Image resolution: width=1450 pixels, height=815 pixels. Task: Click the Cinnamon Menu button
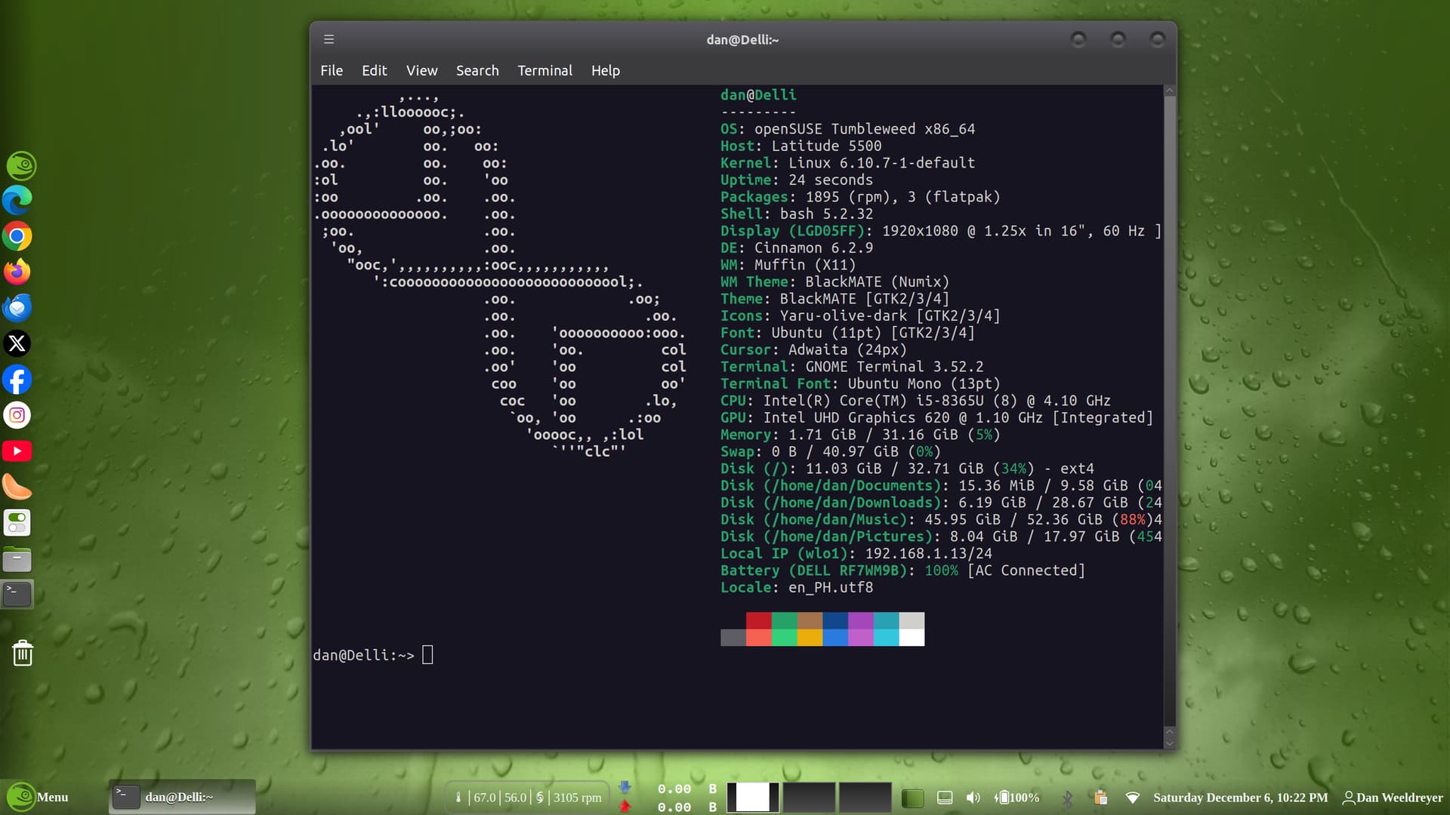[x=38, y=797]
